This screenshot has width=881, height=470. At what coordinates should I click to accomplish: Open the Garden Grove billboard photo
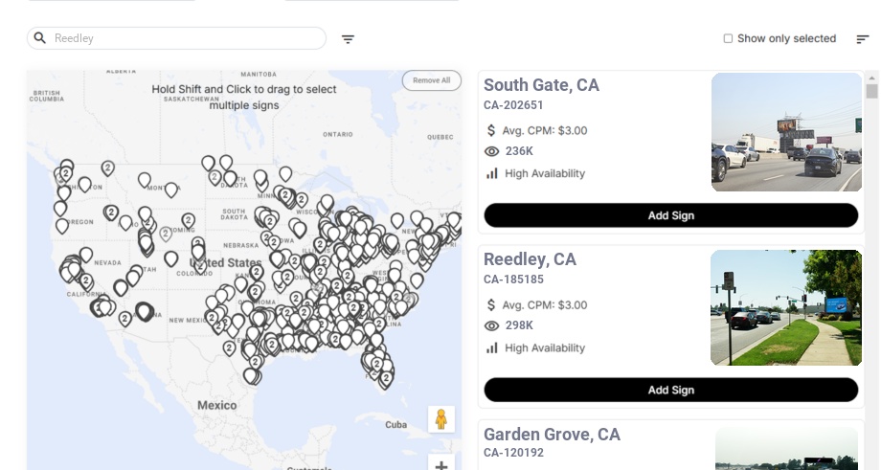point(786,448)
